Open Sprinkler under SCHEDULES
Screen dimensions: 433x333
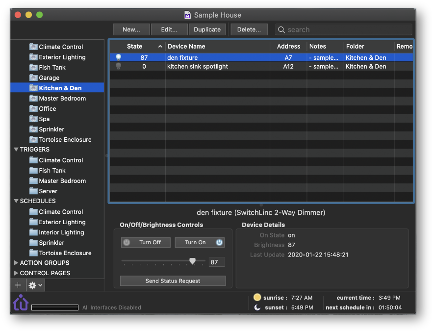51,243
